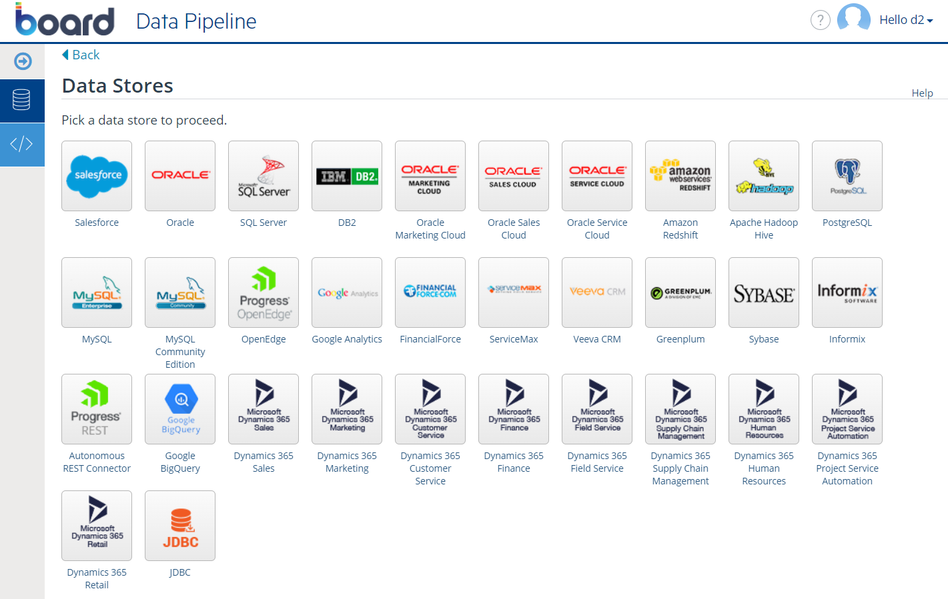Pick the Oracle data store icon
The width and height of the screenshot is (948, 599).
click(180, 176)
